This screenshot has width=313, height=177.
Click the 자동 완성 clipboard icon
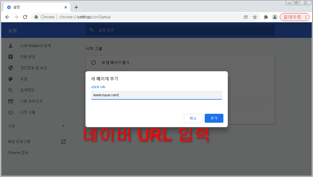pos(11,57)
